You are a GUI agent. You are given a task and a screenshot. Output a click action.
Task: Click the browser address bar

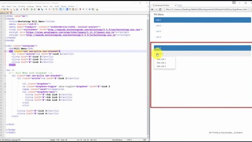(x=206, y=9)
